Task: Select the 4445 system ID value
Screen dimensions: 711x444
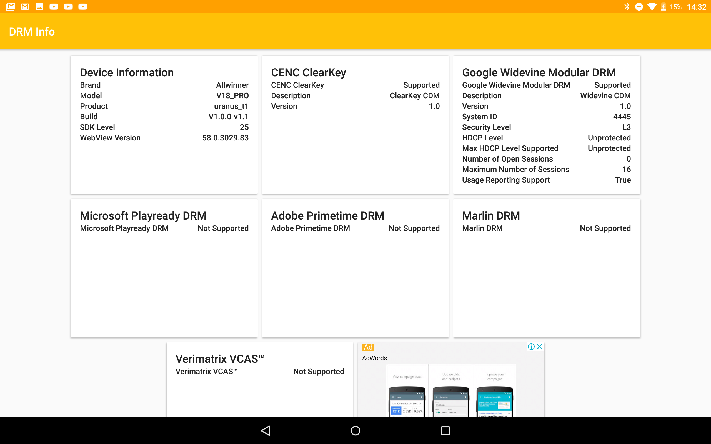Action: [622, 117]
